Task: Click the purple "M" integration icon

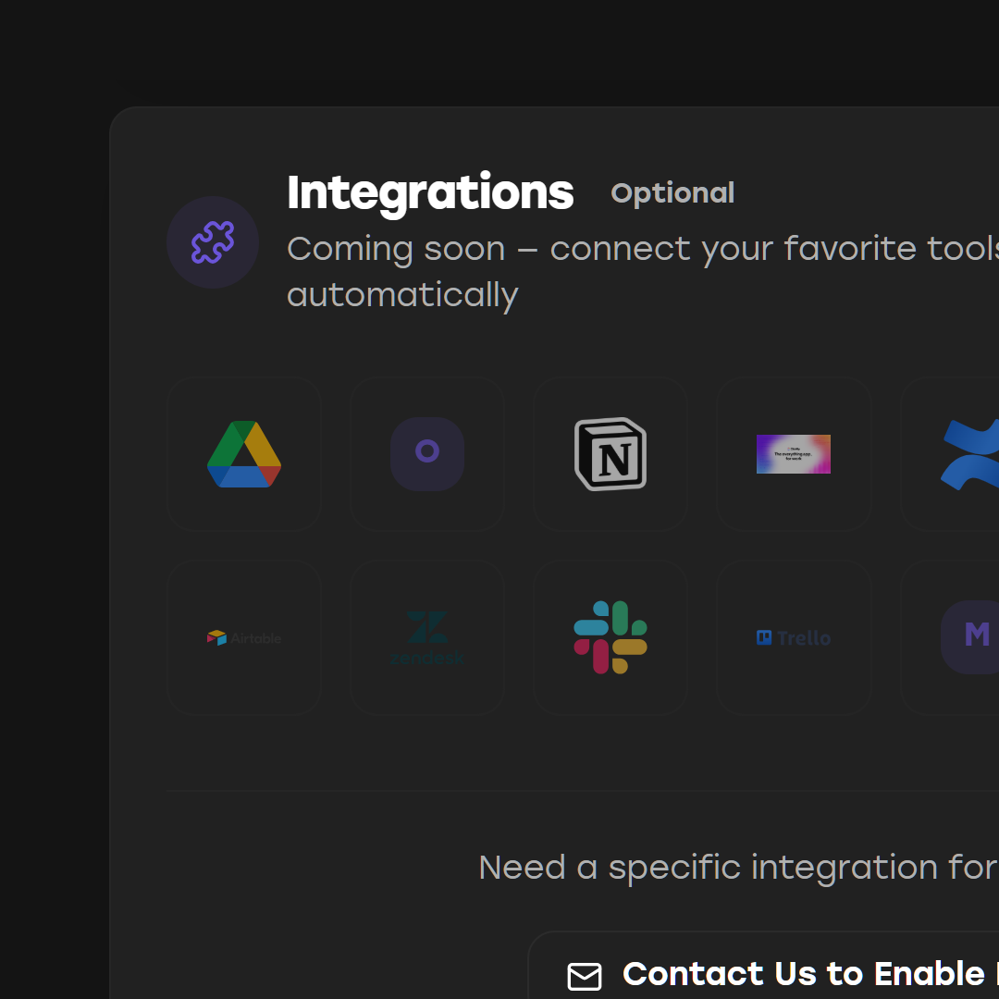Action: tap(973, 637)
